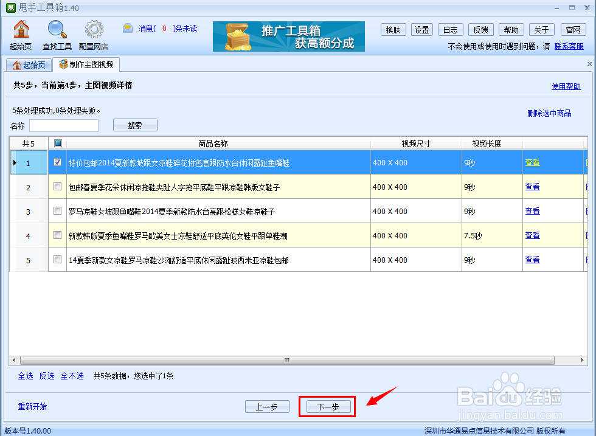Viewport: 596px width, 436px height.
Task: Click 查看 link in row 2
Action: (x=533, y=187)
